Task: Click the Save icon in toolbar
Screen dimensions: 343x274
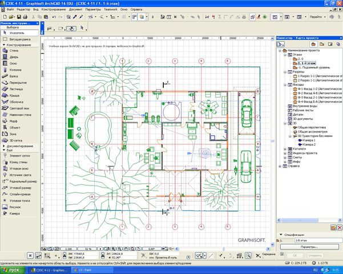Action: (x=19, y=17)
